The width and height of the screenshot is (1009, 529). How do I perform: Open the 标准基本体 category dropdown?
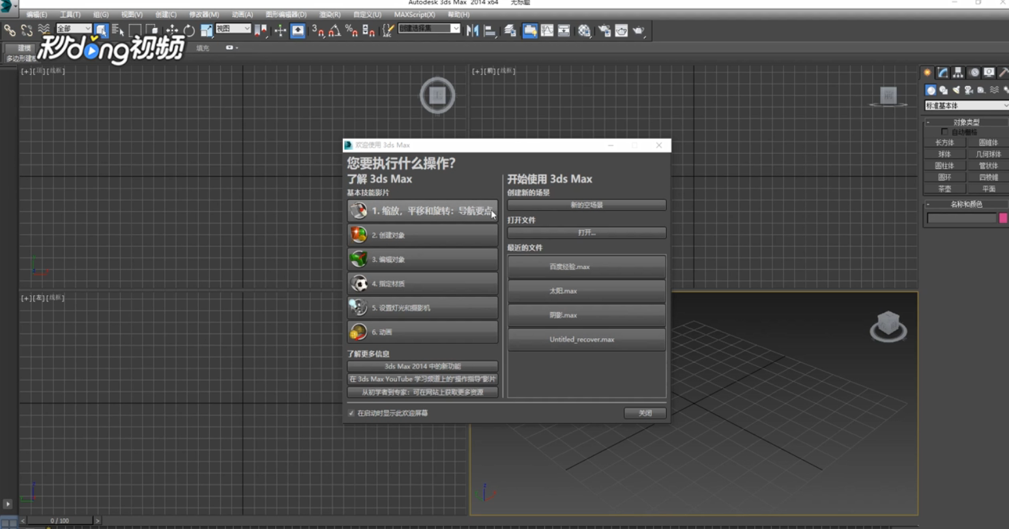(x=967, y=106)
